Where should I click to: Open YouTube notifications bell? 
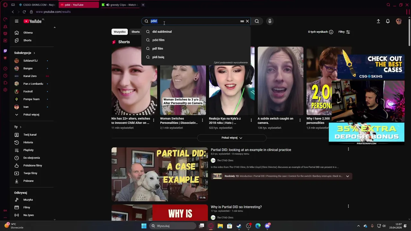coord(388,21)
